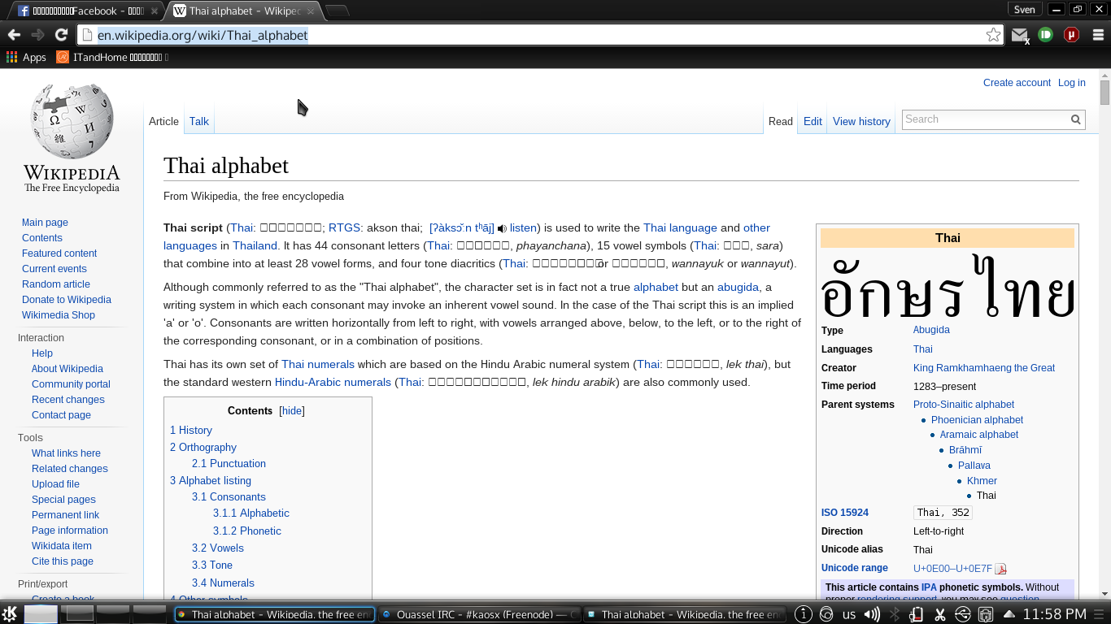The image size is (1111, 624).
Task: Click the address bar URL
Action: 203,35
